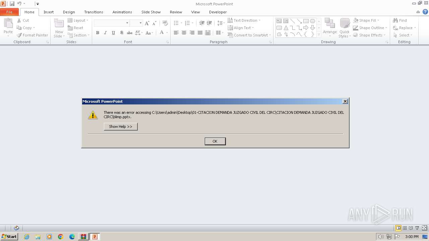
Task: Click the Center text alignment icon
Action: coord(184,33)
